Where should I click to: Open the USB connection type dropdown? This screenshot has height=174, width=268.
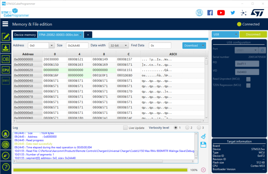point(225,35)
